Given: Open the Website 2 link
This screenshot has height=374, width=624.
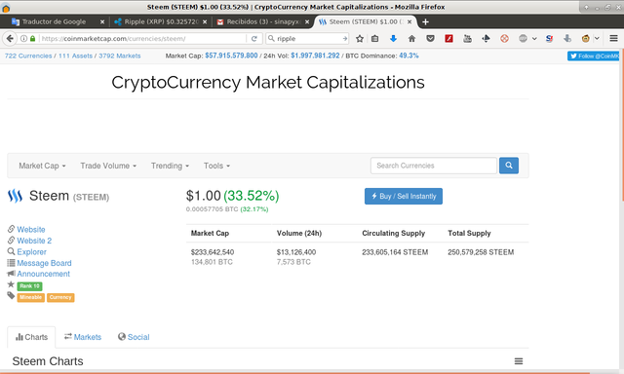Looking at the screenshot, I should (x=34, y=241).
